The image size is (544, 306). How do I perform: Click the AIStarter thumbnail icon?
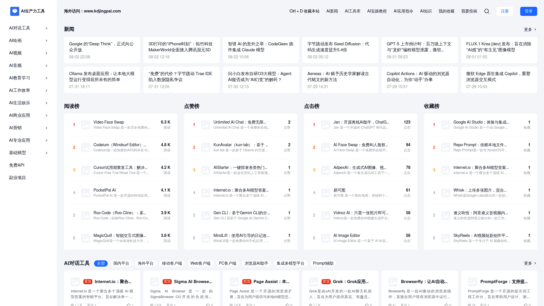(206, 170)
